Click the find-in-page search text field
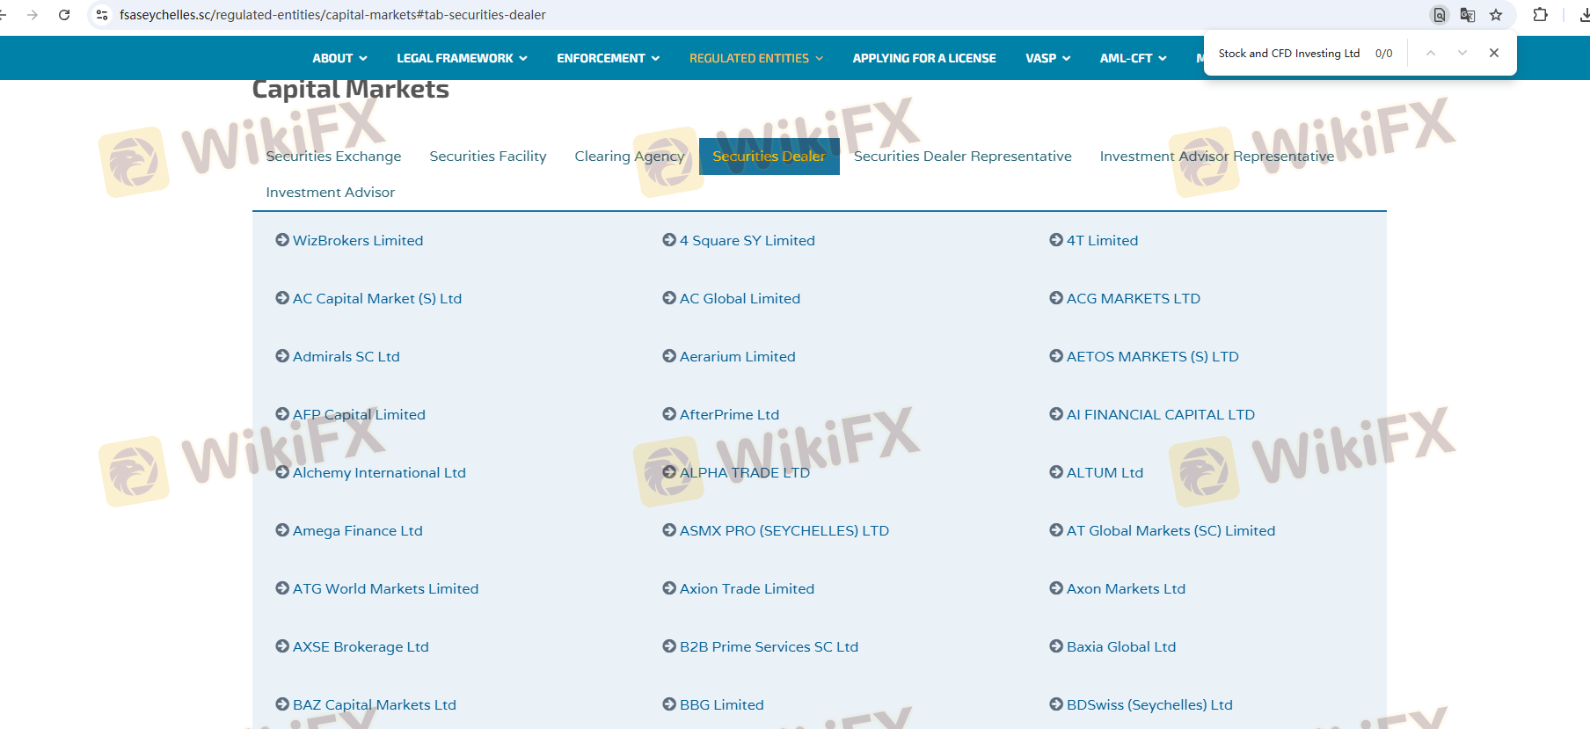Viewport: 1590px width, 729px height. (1288, 54)
